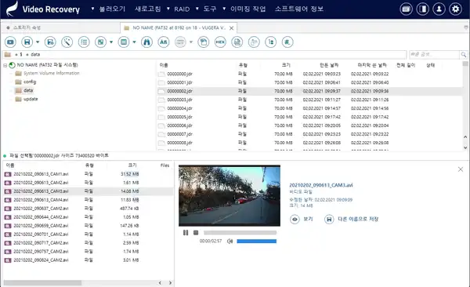Image resolution: width=470 pixels, height=287 pixels.
Task: Select the update folder in tree
Action: point(31,99)
